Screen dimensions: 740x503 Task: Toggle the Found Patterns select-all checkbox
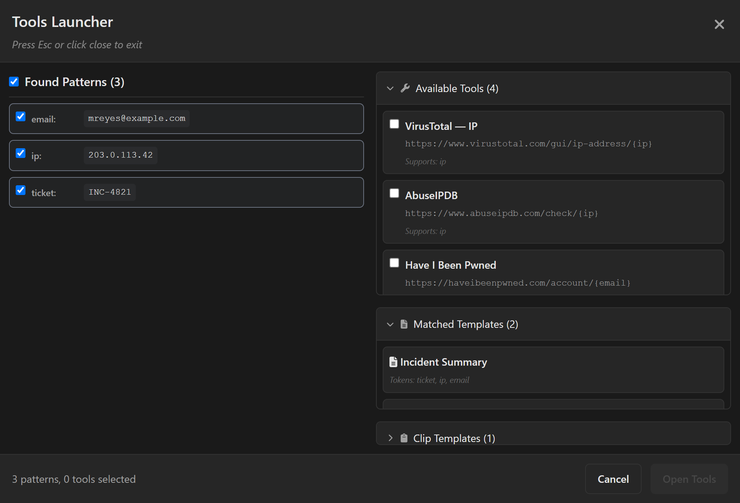14,82
